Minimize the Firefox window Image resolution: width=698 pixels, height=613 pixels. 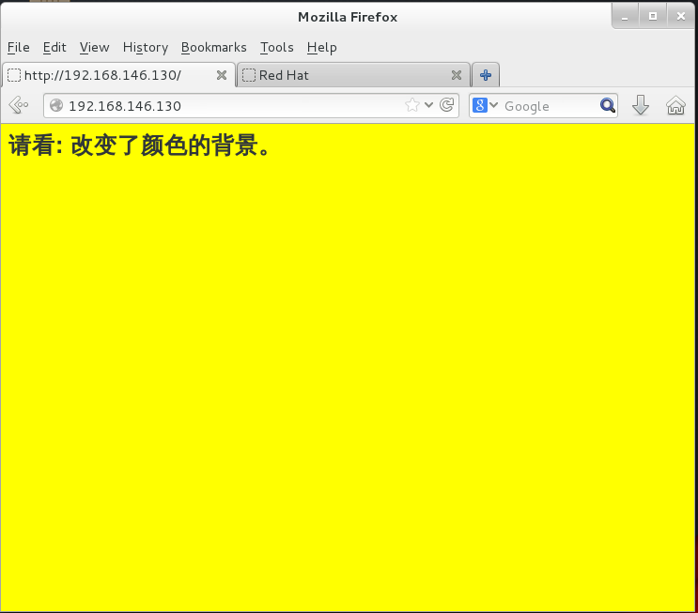625,17
